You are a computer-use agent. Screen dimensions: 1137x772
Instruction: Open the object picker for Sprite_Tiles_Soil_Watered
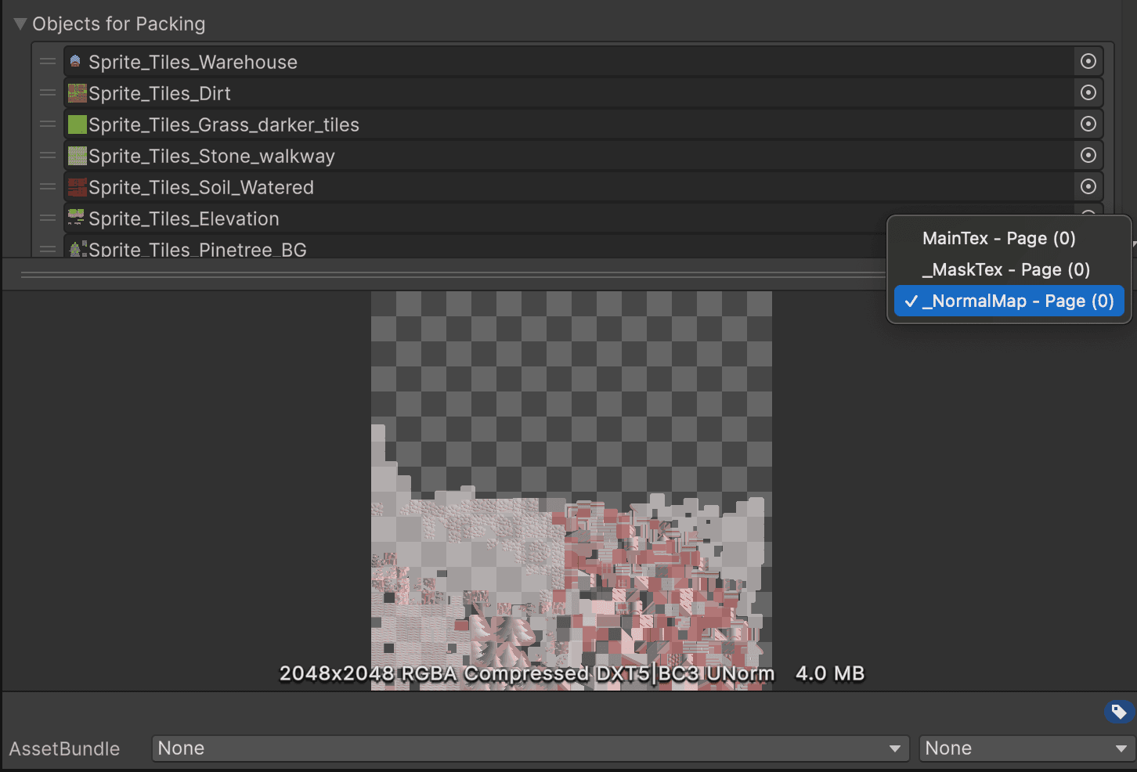pos(1088,186)
